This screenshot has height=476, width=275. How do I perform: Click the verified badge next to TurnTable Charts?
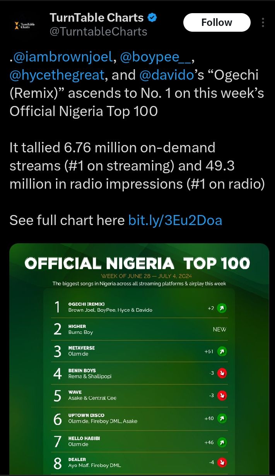coord(153,18)
